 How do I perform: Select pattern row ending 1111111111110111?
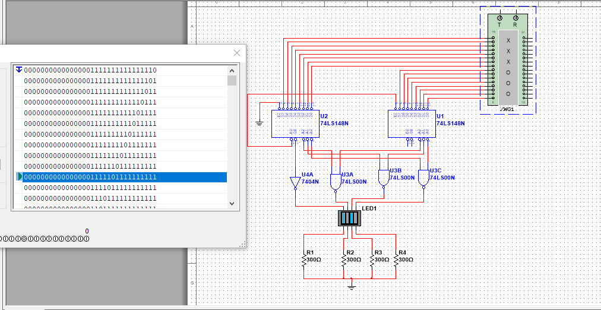click(x=125, y=103)
